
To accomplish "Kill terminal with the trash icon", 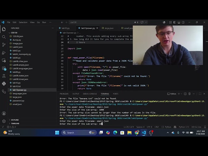I will [x=189, y=94].
